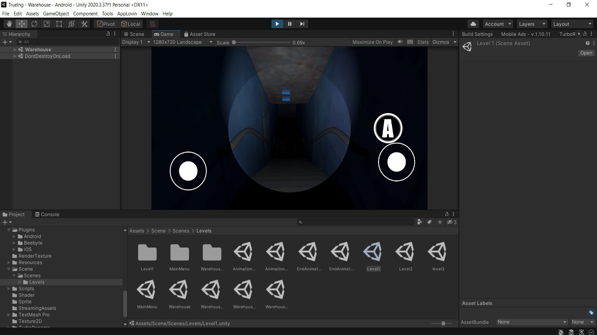Open the AppLovin menu
597x335 pixels.
coord(127,14)
